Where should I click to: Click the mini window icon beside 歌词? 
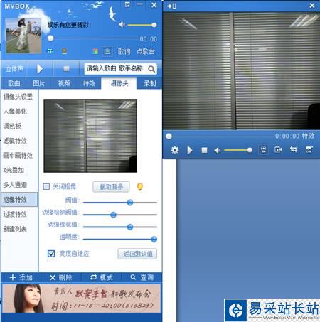point(107,51)
